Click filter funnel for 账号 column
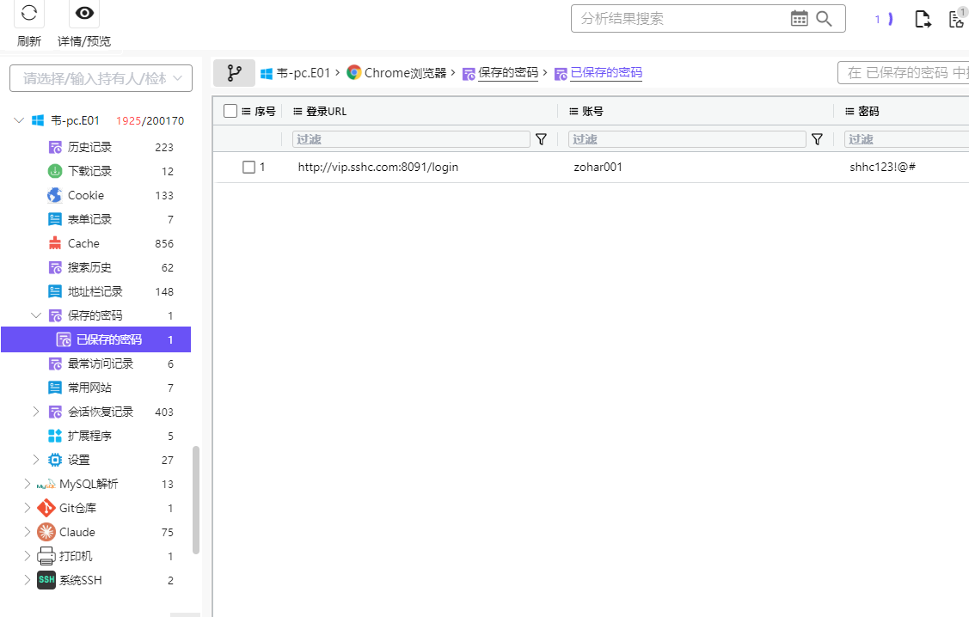 coord(817,139)
